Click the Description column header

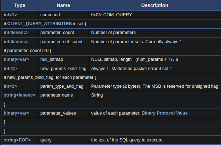tap(155, 5)
